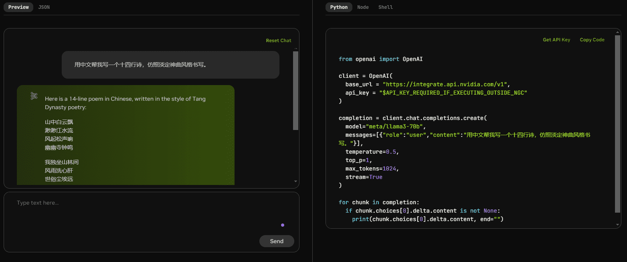Click the chat panel scrollbar thumb
Screen dimensions: 627x262
[x=295, y=91]
